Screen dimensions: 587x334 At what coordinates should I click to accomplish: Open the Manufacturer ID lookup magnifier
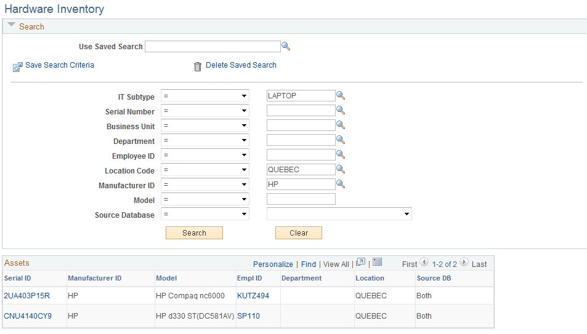[x=340, y=184]
